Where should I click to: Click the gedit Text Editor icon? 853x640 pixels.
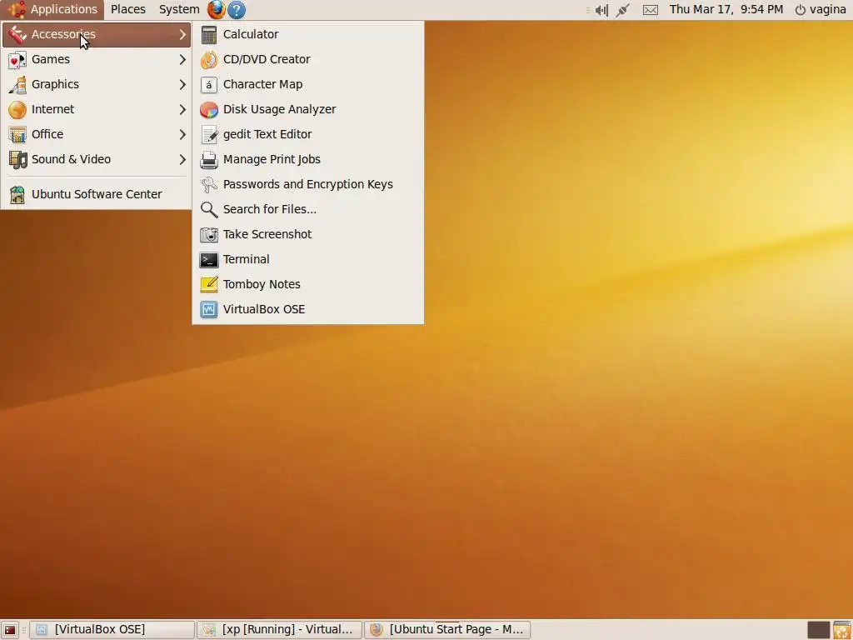209,134
